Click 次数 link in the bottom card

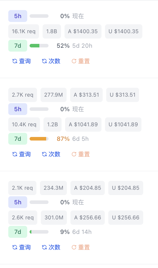pos(54,247)
